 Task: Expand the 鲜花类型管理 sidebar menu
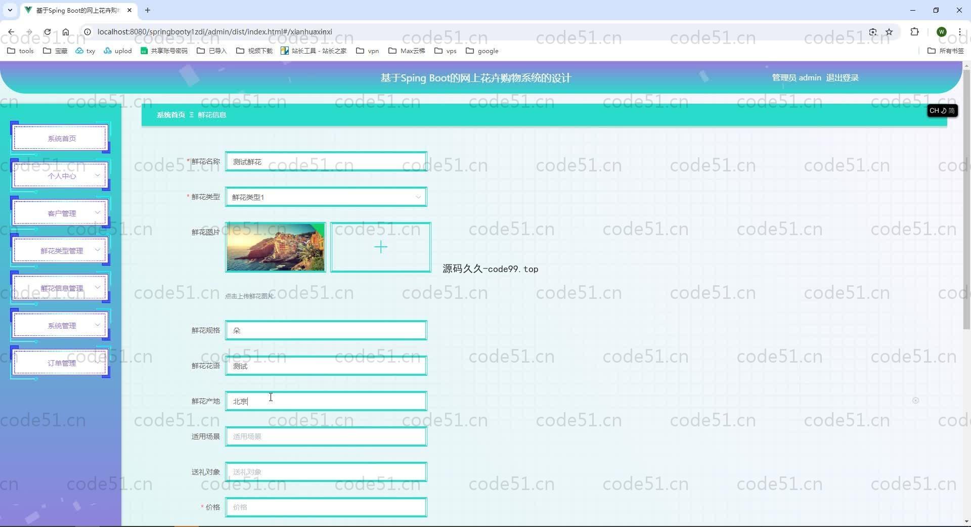tap(60, 250)
